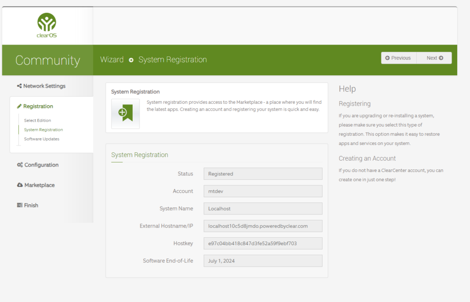The image size is (470, 302).
Task: Click the Network Settings share icon
Action: (19, 86)
